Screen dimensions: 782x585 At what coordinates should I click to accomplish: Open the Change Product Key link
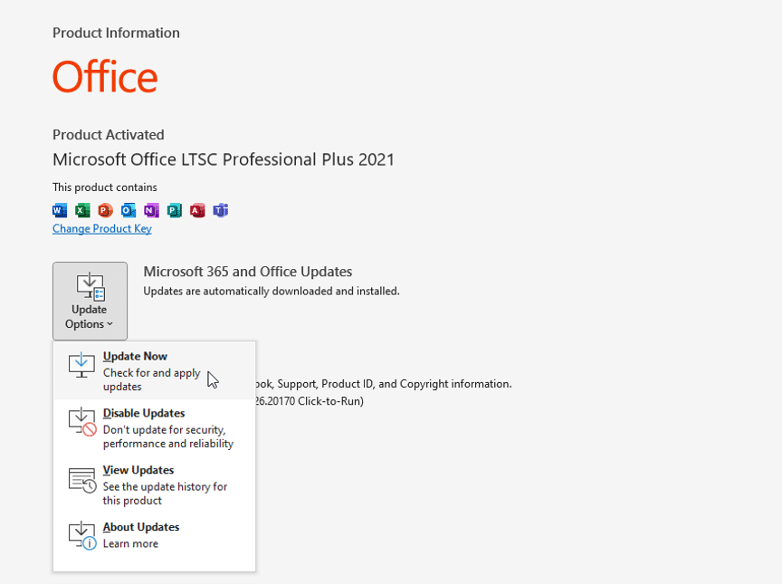coord(101,228)
